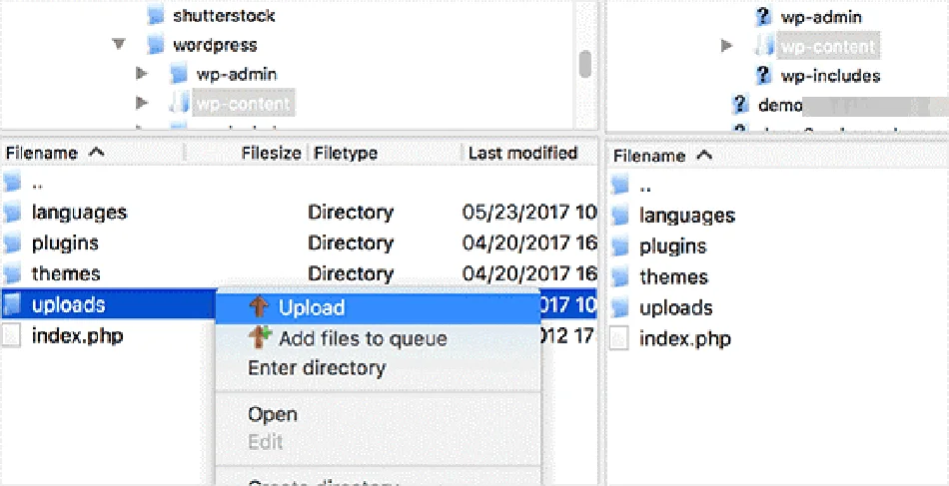Click the local index.php file icon
This screenshot has width=949, height=486.
click(x=12, y=335)
